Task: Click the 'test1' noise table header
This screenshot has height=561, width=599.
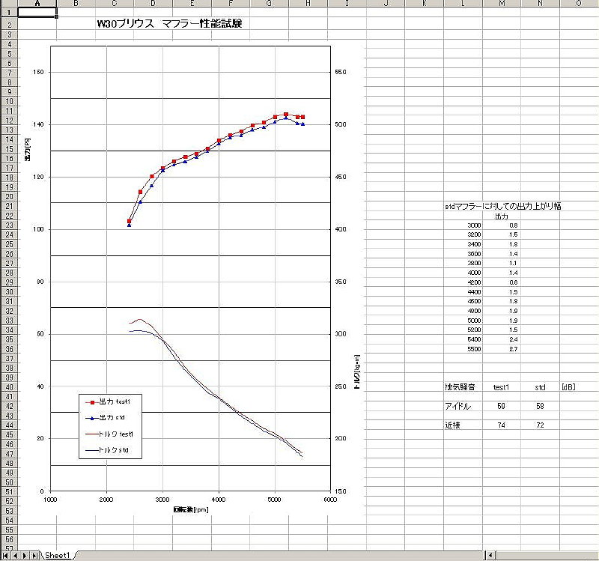Action: (x=502, y=387)
